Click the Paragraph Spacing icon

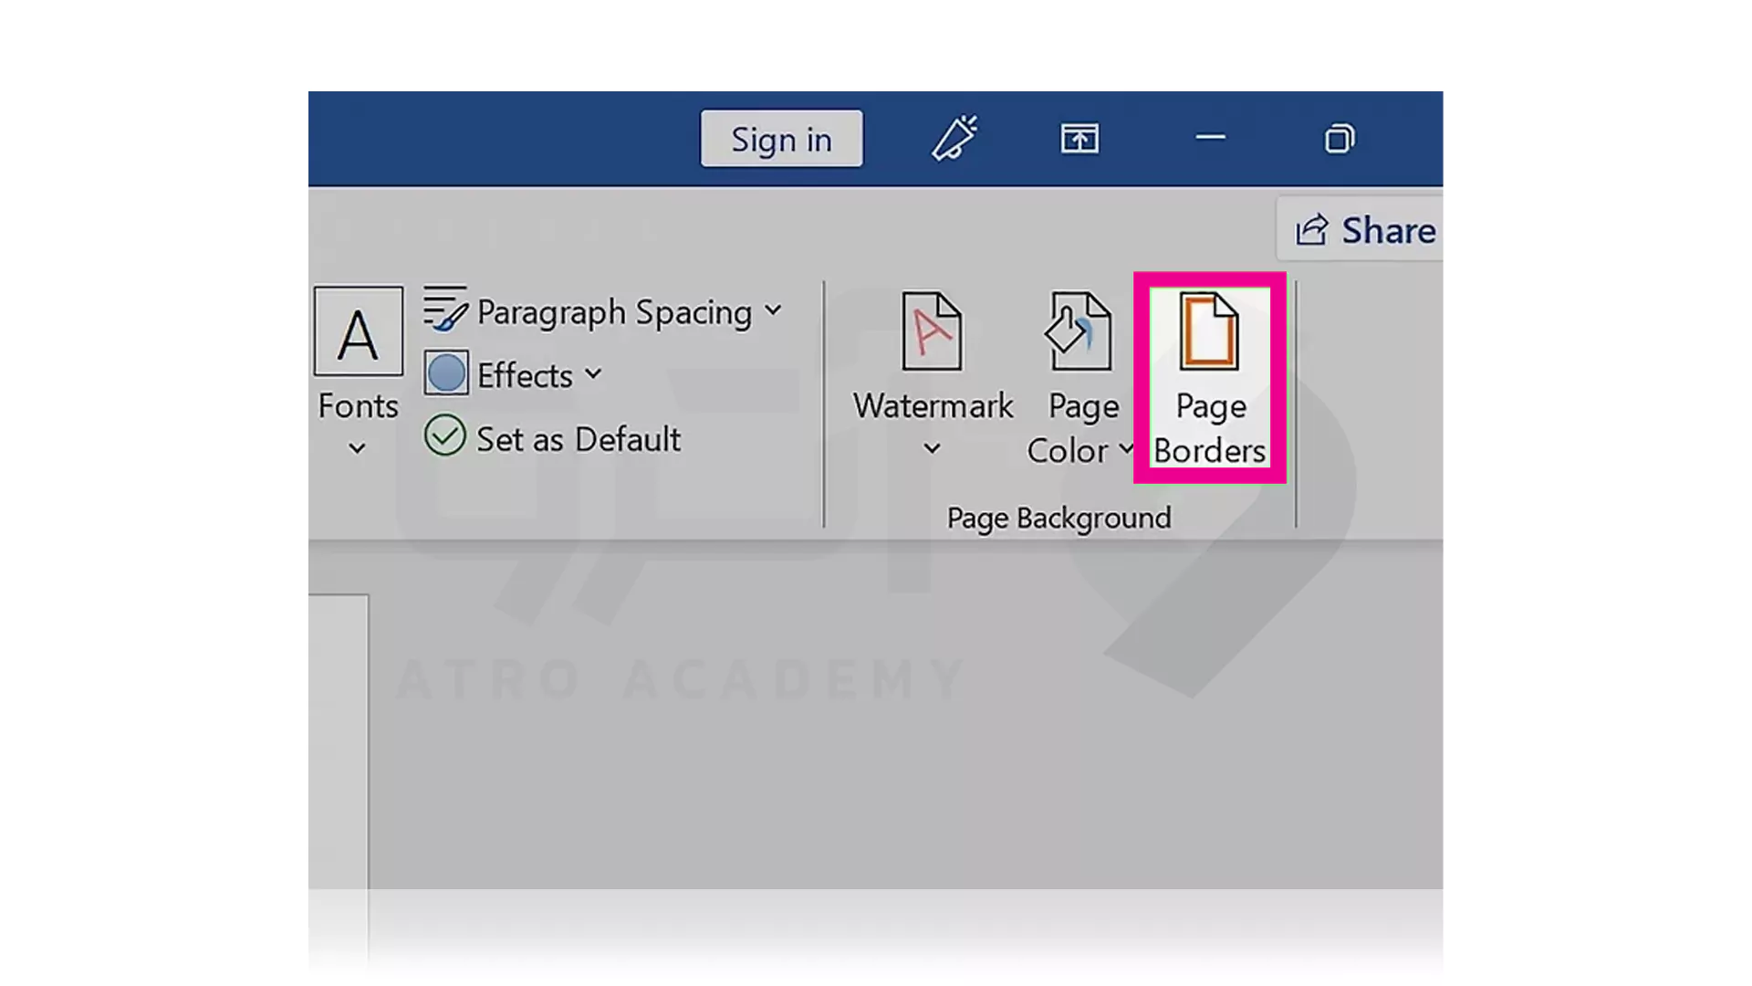[x=445, y=310]
